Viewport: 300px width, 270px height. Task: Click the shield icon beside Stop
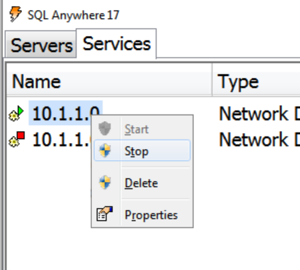pos(105,150)
